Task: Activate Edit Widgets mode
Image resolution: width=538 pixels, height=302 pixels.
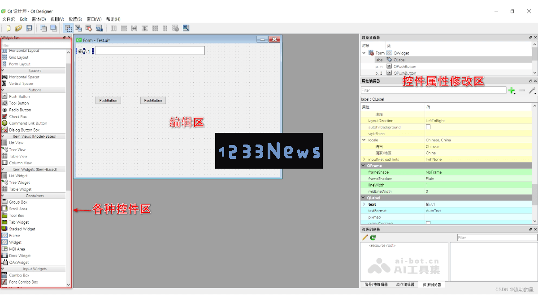Action: click(68, 28)
